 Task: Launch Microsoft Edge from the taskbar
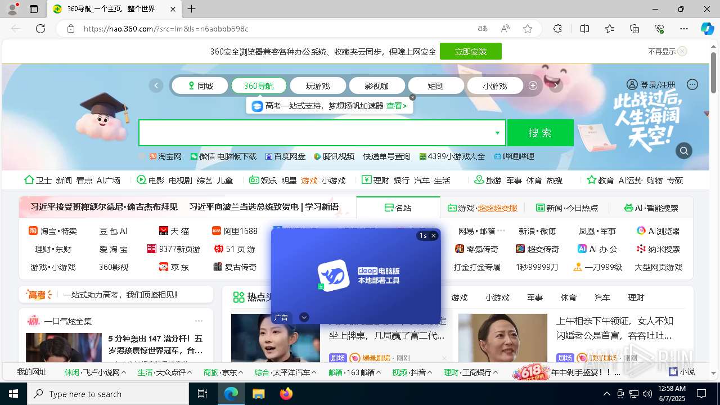pos(231,394)
